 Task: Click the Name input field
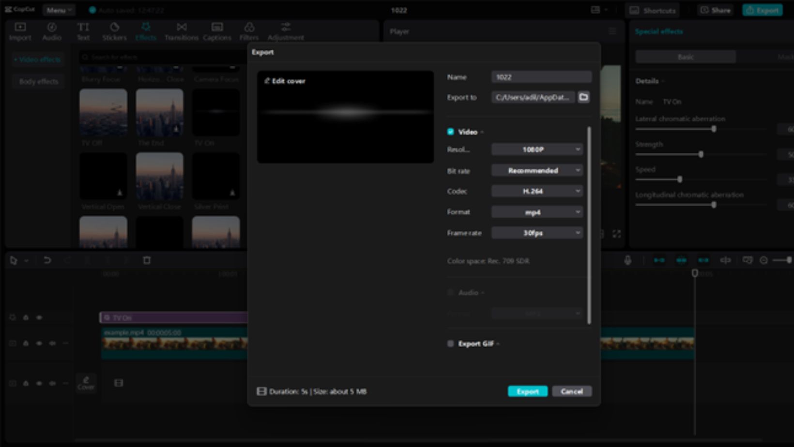[541, 77]
